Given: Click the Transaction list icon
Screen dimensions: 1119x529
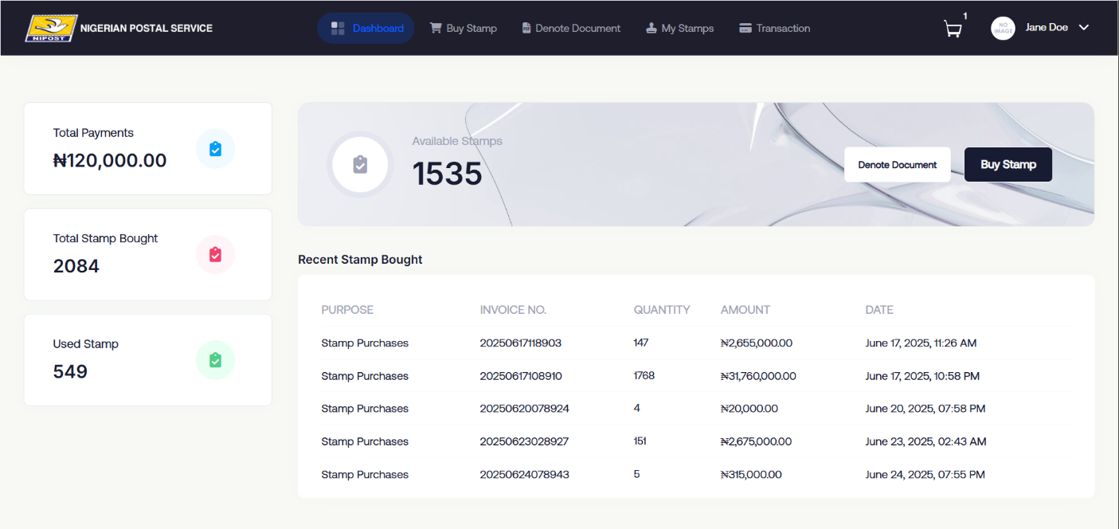Looking at the screenshot, I should 745,28.
